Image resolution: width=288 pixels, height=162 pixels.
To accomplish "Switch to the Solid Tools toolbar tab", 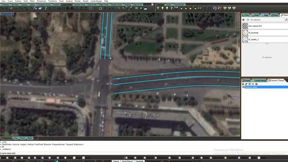I will tap(92, 4).
